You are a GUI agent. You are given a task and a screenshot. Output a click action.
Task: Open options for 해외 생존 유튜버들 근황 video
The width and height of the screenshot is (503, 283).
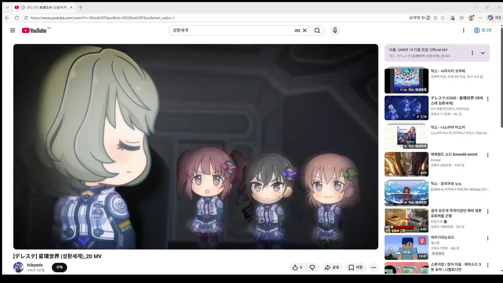[488, 211]
